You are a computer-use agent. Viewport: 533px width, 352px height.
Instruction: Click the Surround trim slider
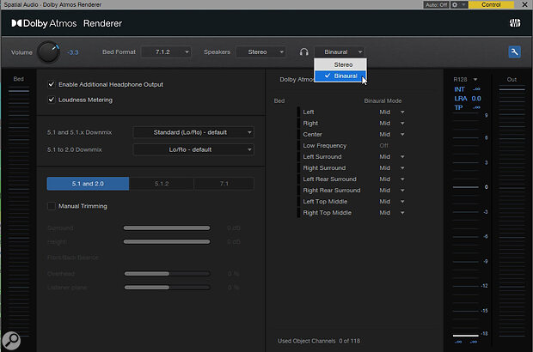pyautogui.click(x=167, y=228)
